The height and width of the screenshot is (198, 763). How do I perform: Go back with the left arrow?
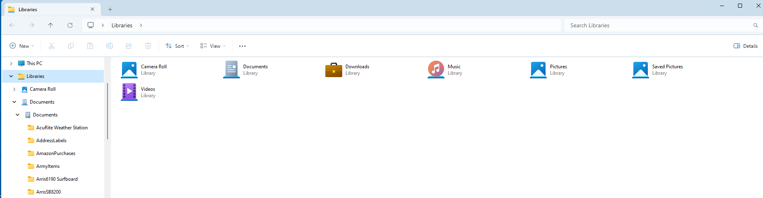[12, 25]
